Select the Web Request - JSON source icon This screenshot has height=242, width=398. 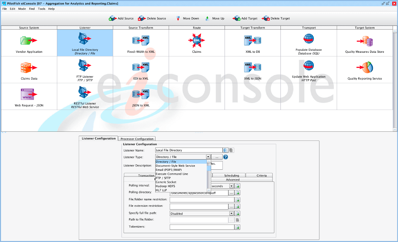(29, 94)
